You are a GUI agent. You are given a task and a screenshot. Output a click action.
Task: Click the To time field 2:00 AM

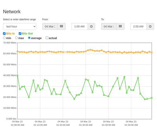138,26
